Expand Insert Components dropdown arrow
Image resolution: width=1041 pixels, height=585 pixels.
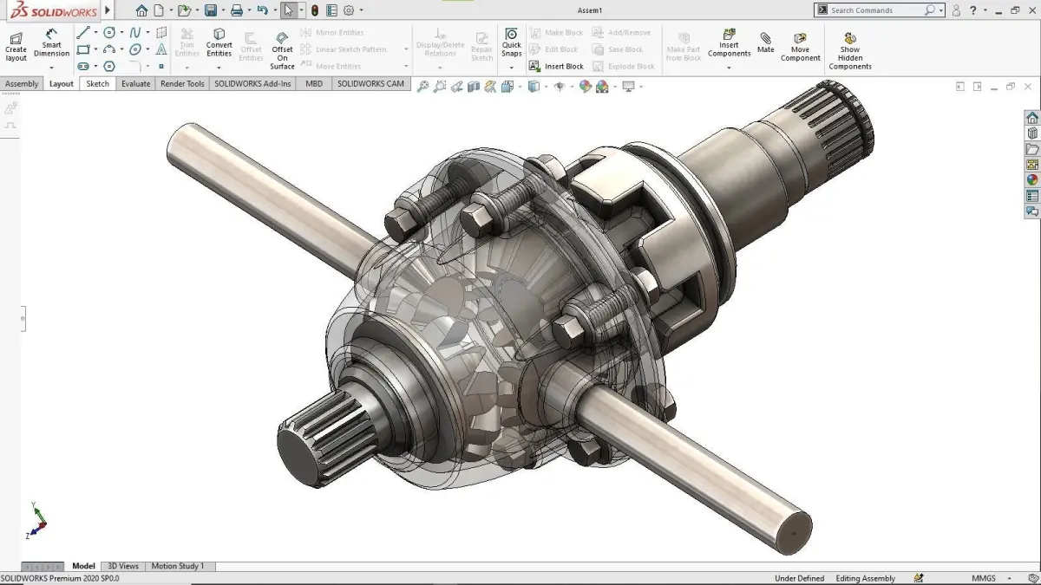[x=729, y=68]
